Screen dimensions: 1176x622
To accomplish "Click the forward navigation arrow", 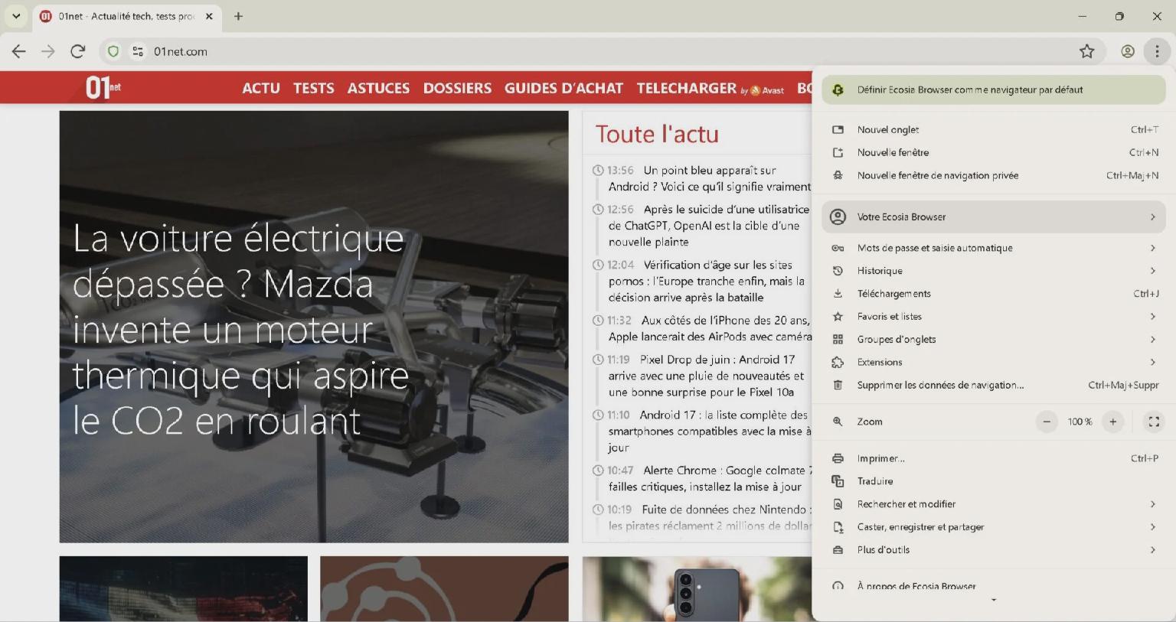I will (x=48, y=51).
